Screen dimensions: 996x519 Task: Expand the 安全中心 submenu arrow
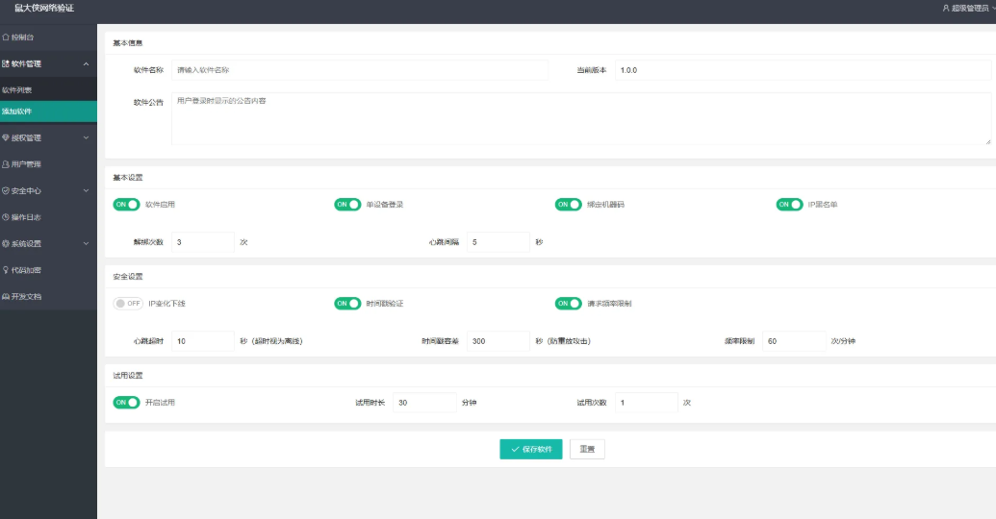(x=87, y=191)
